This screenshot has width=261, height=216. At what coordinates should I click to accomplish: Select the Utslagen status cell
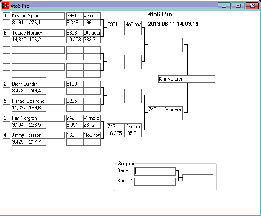[92, 33]
